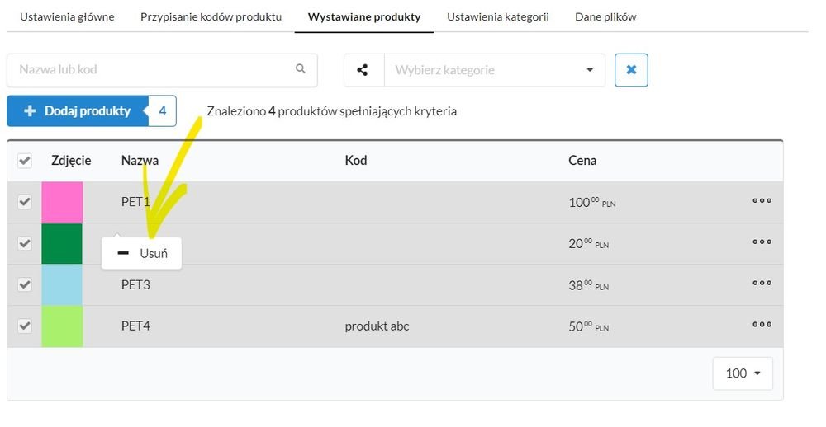Screen dimensions: 826x427
Task: Click the 50,00 PLN price
Action: coord(588,326)
